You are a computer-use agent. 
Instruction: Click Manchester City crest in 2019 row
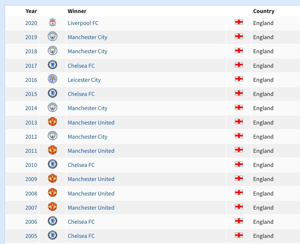coord(53,37)
